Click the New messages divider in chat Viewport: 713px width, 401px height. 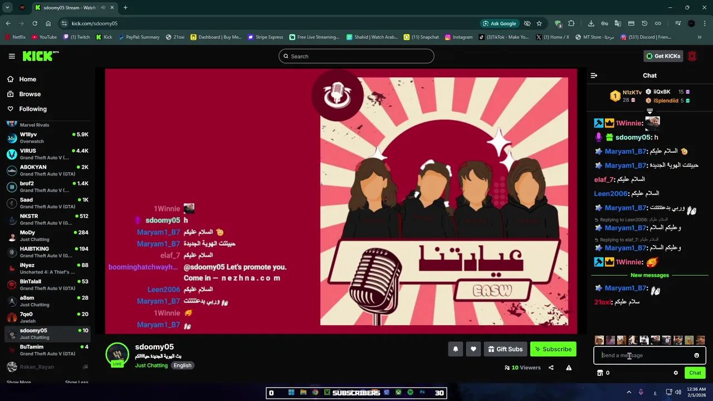click(x=649, y=275)
